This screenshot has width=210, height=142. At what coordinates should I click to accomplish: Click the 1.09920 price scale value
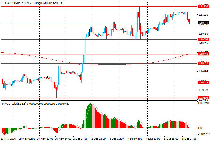[203, 90]
